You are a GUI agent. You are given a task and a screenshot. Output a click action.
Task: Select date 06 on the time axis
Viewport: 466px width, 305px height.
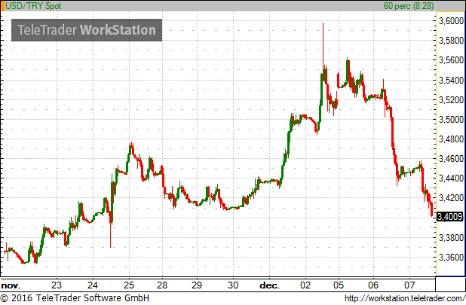tap(373, 285)
